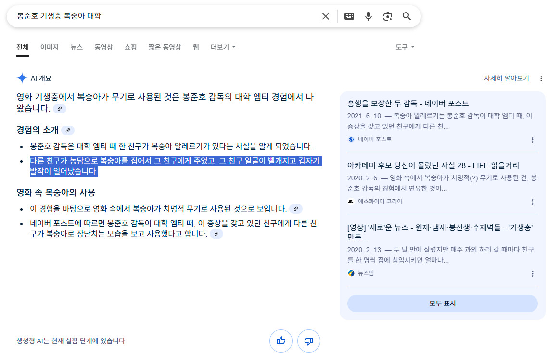This screenshot has width=560, height=353.
Task: Give thumbs down to the AI overview
Action: [x=308, y=341]
